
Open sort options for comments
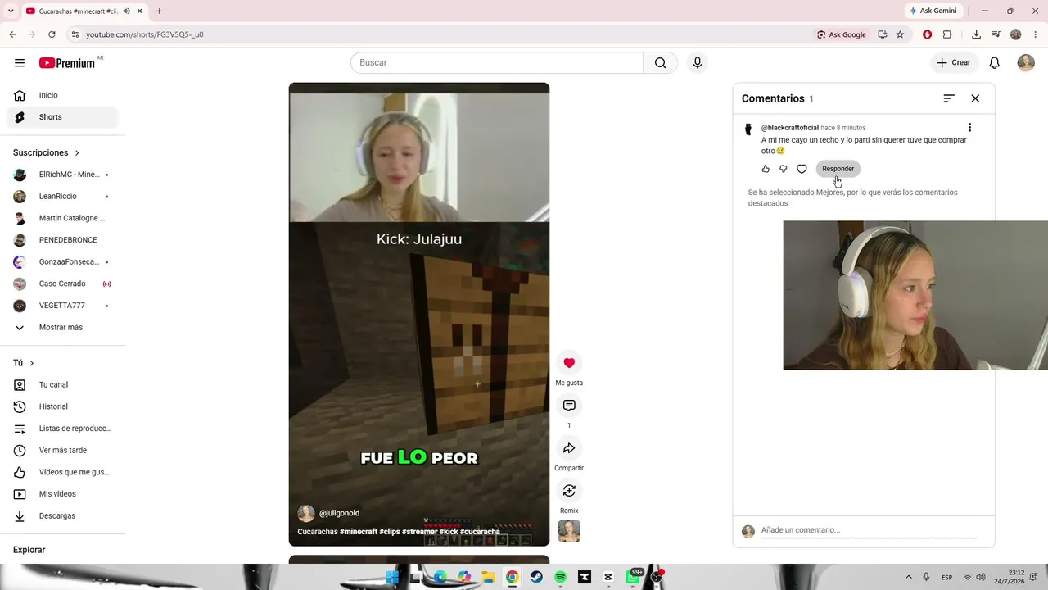[x=949, y=98]
